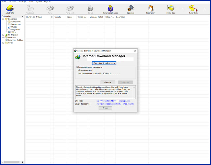Viewport: 211px width, 165px height.
Task: Expand the Finalizado tree node
Action: pyautogui.click(x=3, y=37)
